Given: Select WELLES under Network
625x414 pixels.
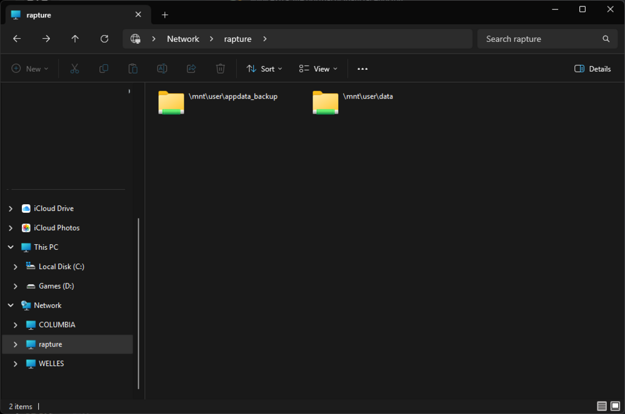Looking at the screenshot, I should point(51,364).
